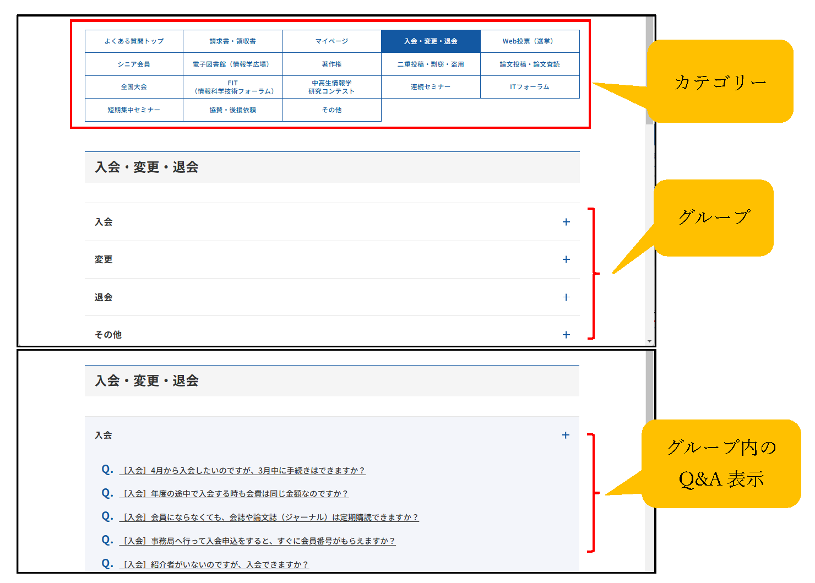This screenshot has width=815, height=583.
Task: Collapse the opened 入会 group in lower panel
Action: click(565, 435)
